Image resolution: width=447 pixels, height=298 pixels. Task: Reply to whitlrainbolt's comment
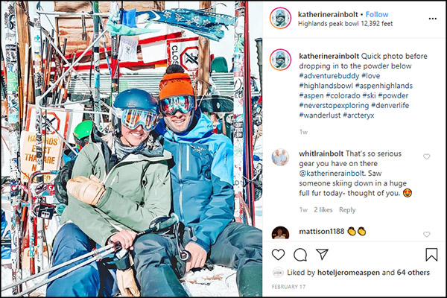pyautogui.click(x=347, y=210)
